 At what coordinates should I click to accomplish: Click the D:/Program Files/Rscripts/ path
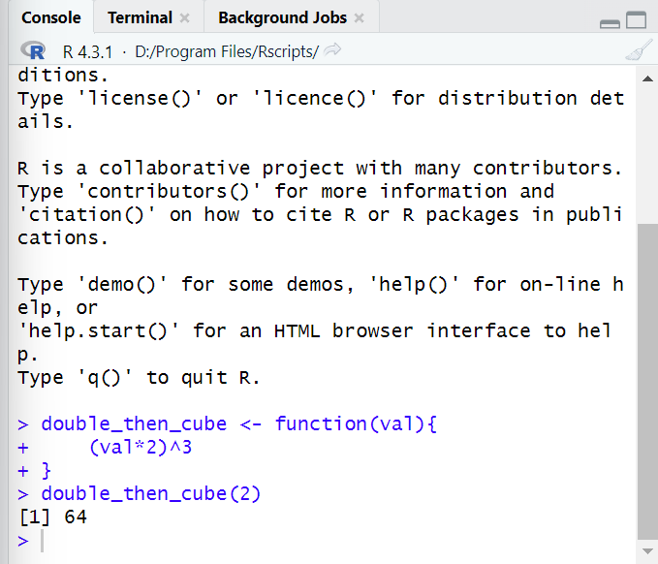coord(226,51)
